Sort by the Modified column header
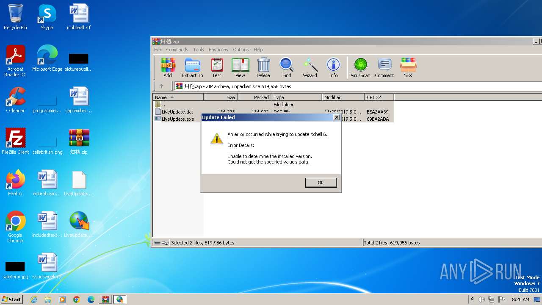542x305 pixels. pos(343,97)
